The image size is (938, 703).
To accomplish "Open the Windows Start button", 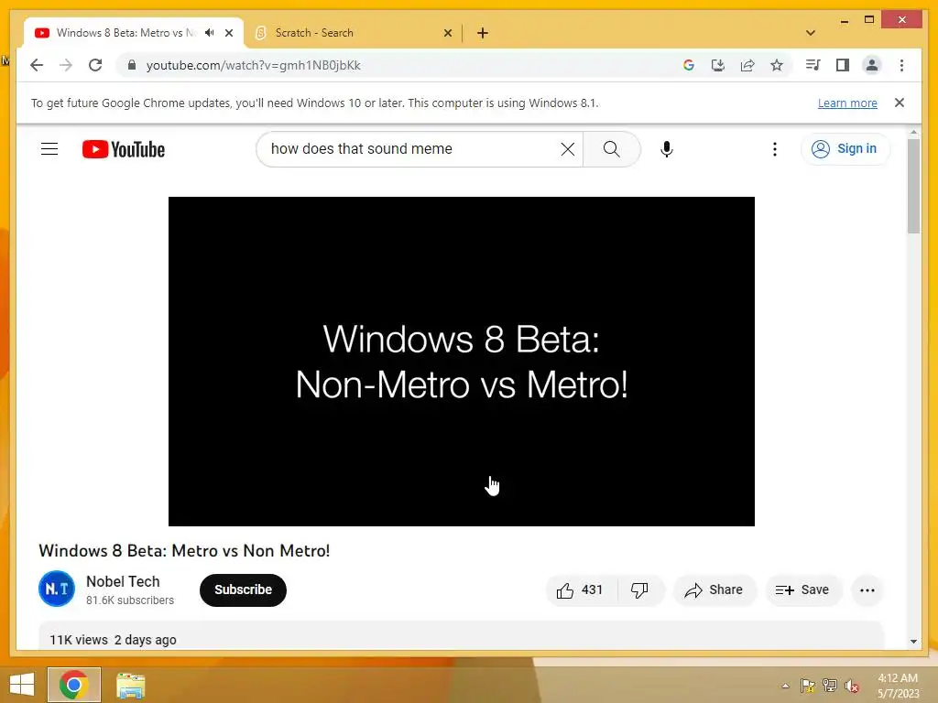I will point(22,685).
